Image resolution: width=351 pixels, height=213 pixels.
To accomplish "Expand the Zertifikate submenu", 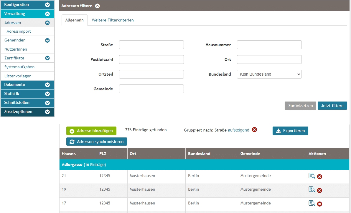I will pos(47,58).
